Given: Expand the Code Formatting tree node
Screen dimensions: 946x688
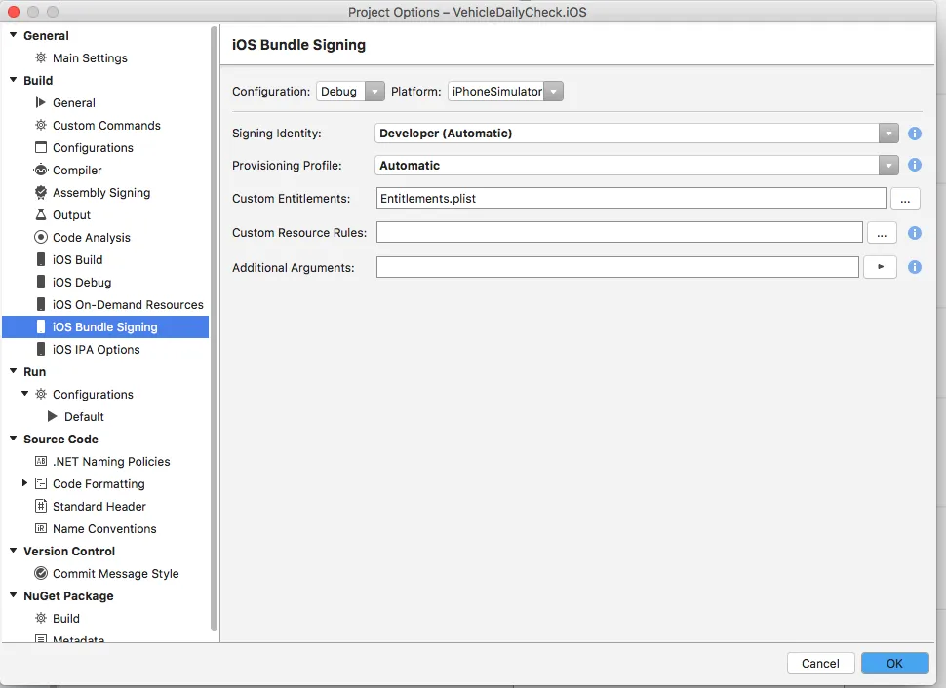Looking at the screenshot, I should (25, 483).
